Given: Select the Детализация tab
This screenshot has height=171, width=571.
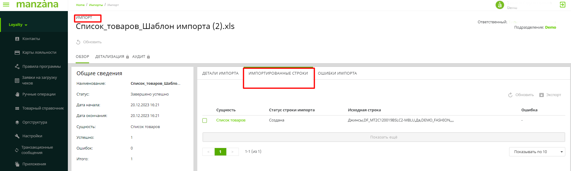Looking at the screenshot, I should (x=110, y=57).
